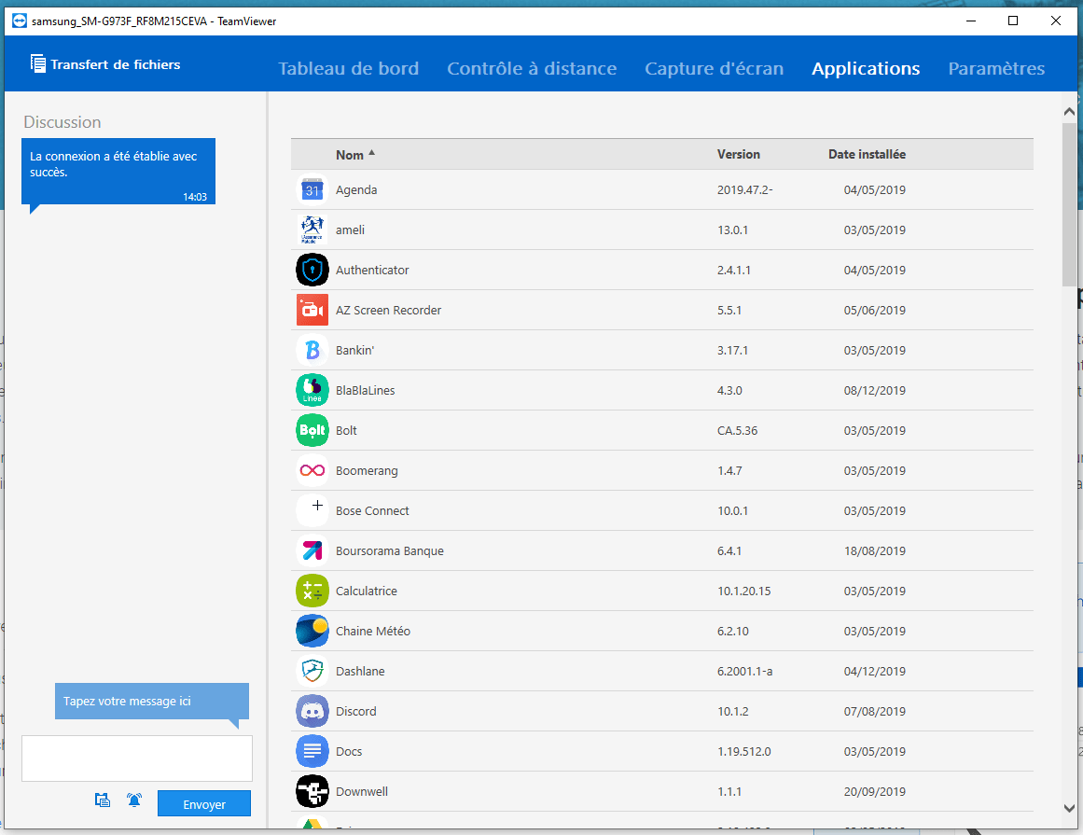The height and width of the screenshot is (835, 1083).
Task: Click the Bose Connect plus icon
Action: tap(312, 510)
